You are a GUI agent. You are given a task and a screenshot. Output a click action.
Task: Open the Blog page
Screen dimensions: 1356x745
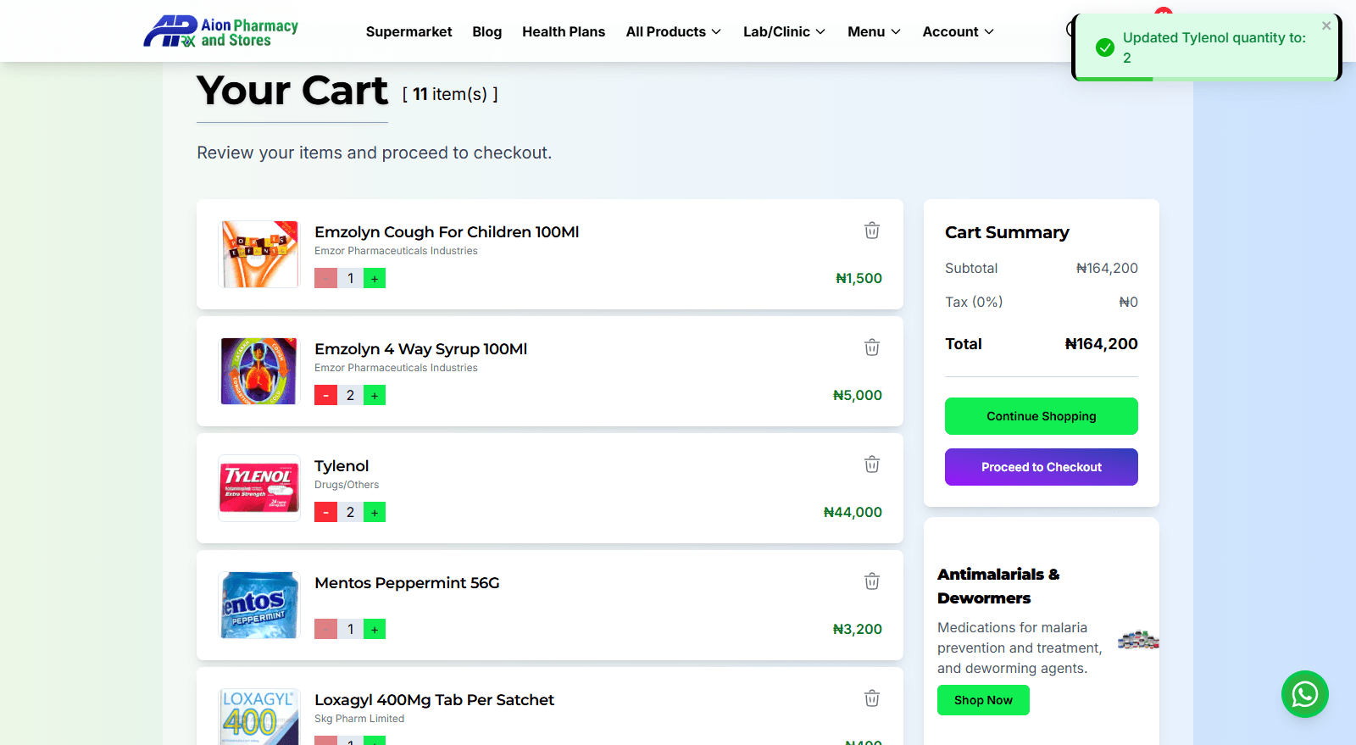[x=486, y=31]
